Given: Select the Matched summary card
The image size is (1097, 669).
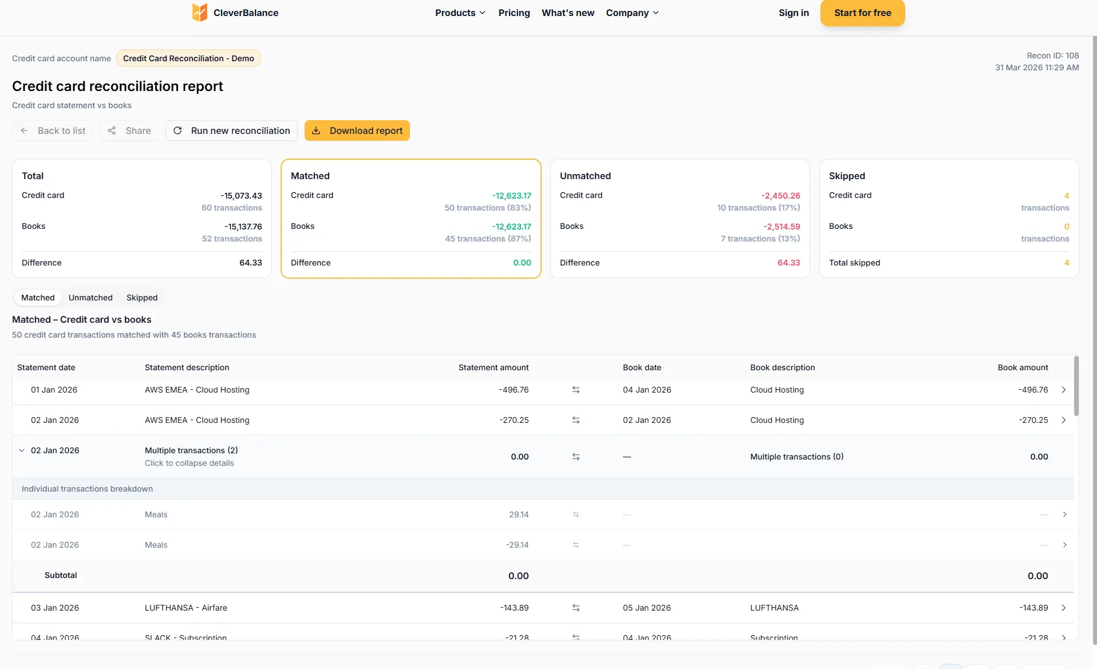Looking at the screenshot, I should point(411,219).
